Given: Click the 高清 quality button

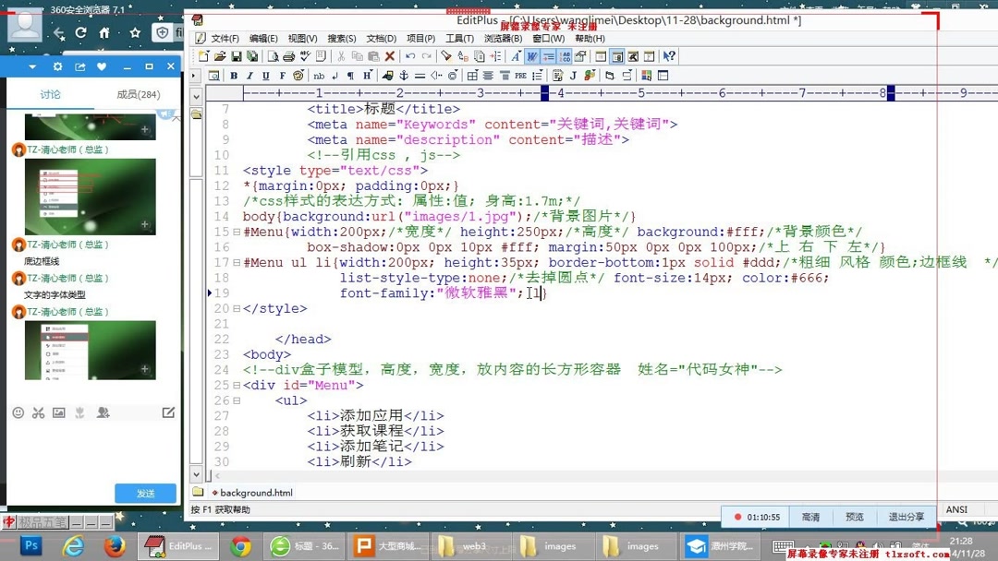Looking at the screenshot, I should coord(810,517).
